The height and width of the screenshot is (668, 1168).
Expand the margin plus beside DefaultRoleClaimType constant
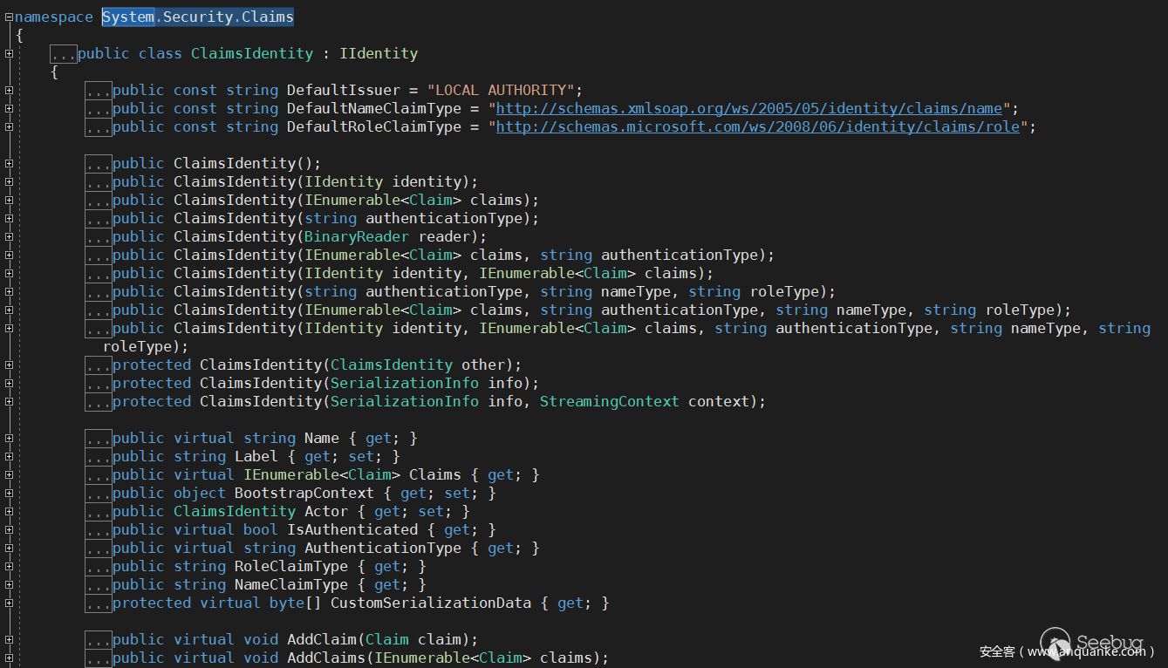[x=8, y=126]
